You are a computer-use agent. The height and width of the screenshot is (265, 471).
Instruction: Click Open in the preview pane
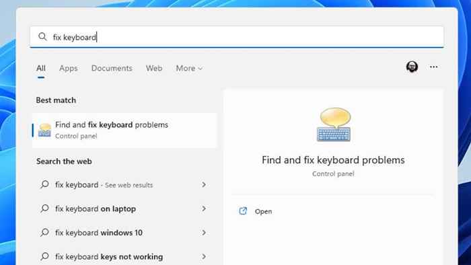click(x=264, y=211)
